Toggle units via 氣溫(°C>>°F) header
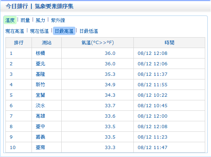This screenshot has width=211, height=157. (98, 43)
